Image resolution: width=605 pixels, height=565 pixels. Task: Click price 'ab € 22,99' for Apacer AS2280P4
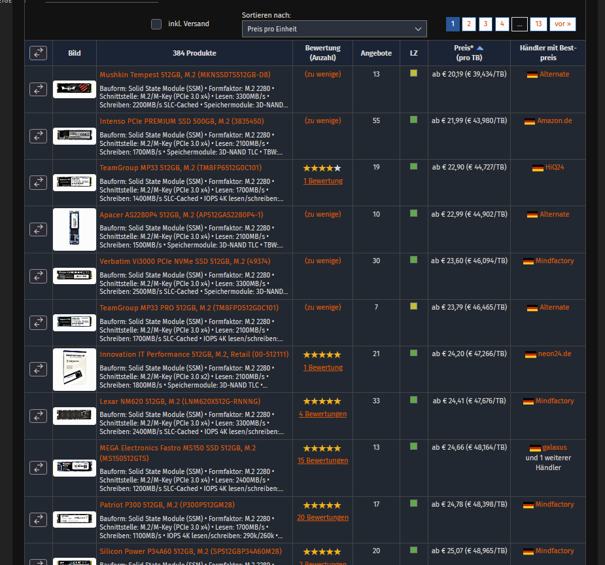(x=447, y=214)
